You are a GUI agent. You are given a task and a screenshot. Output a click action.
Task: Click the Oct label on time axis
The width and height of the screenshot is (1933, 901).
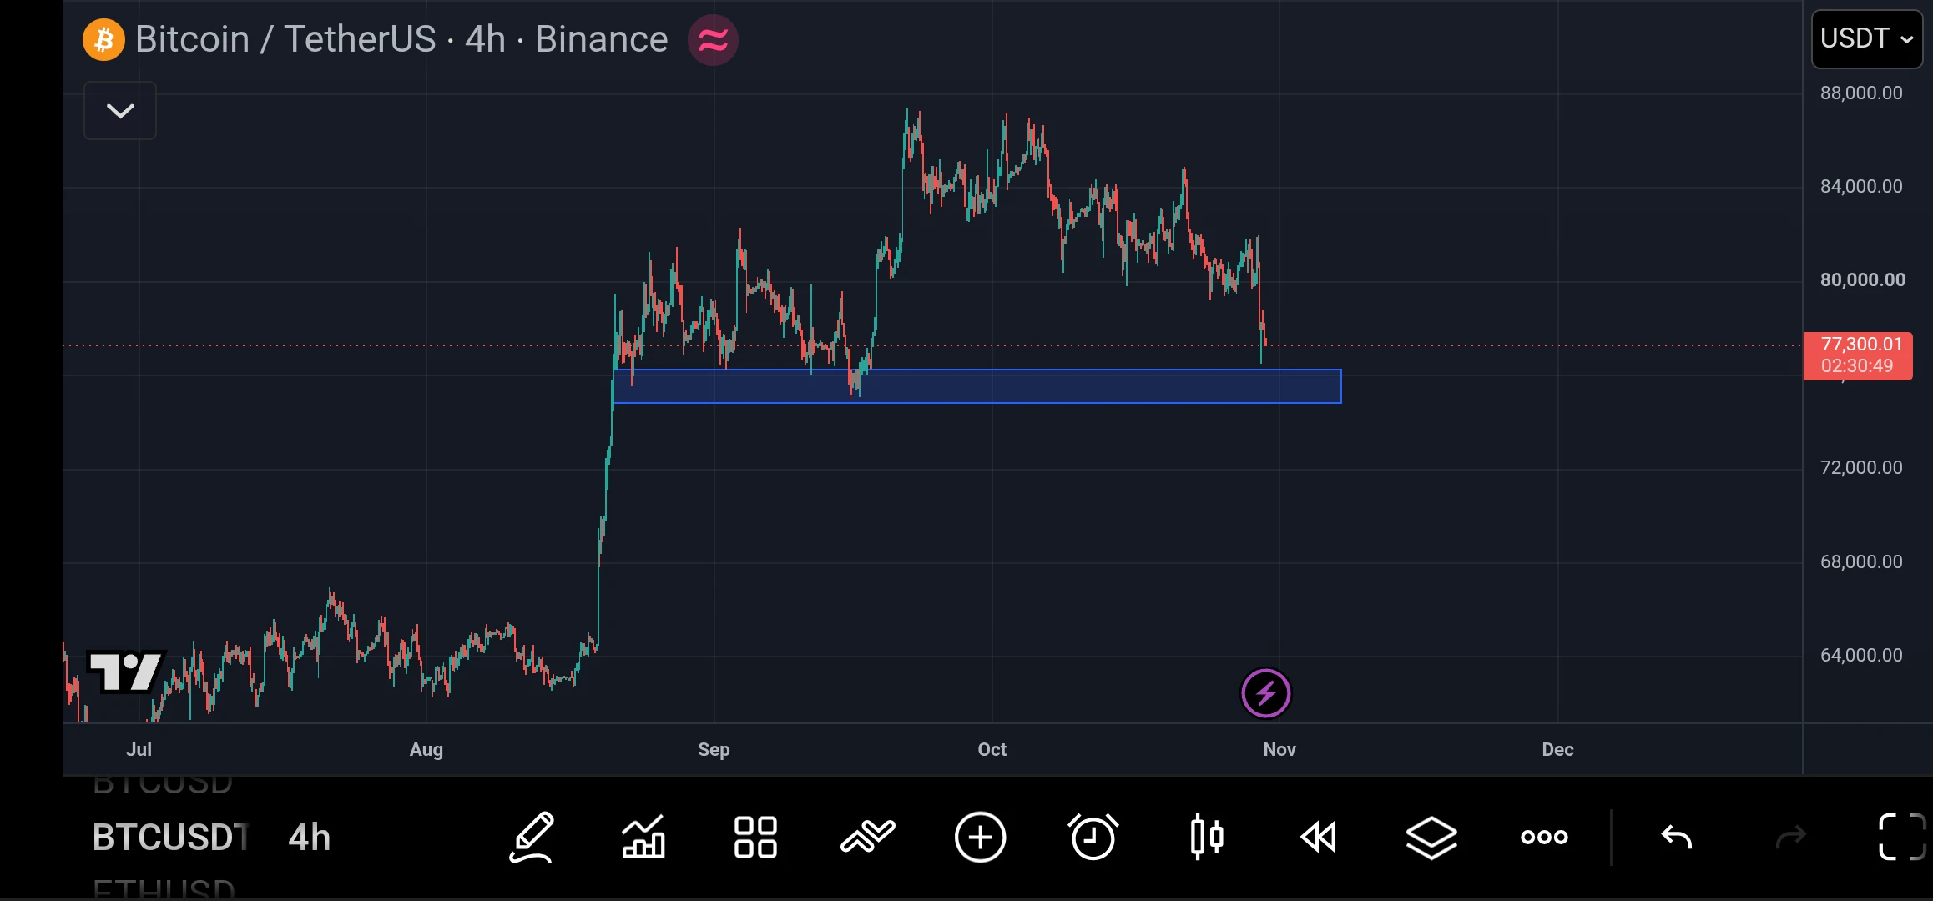pyautogui.click(x=992, y=749)
